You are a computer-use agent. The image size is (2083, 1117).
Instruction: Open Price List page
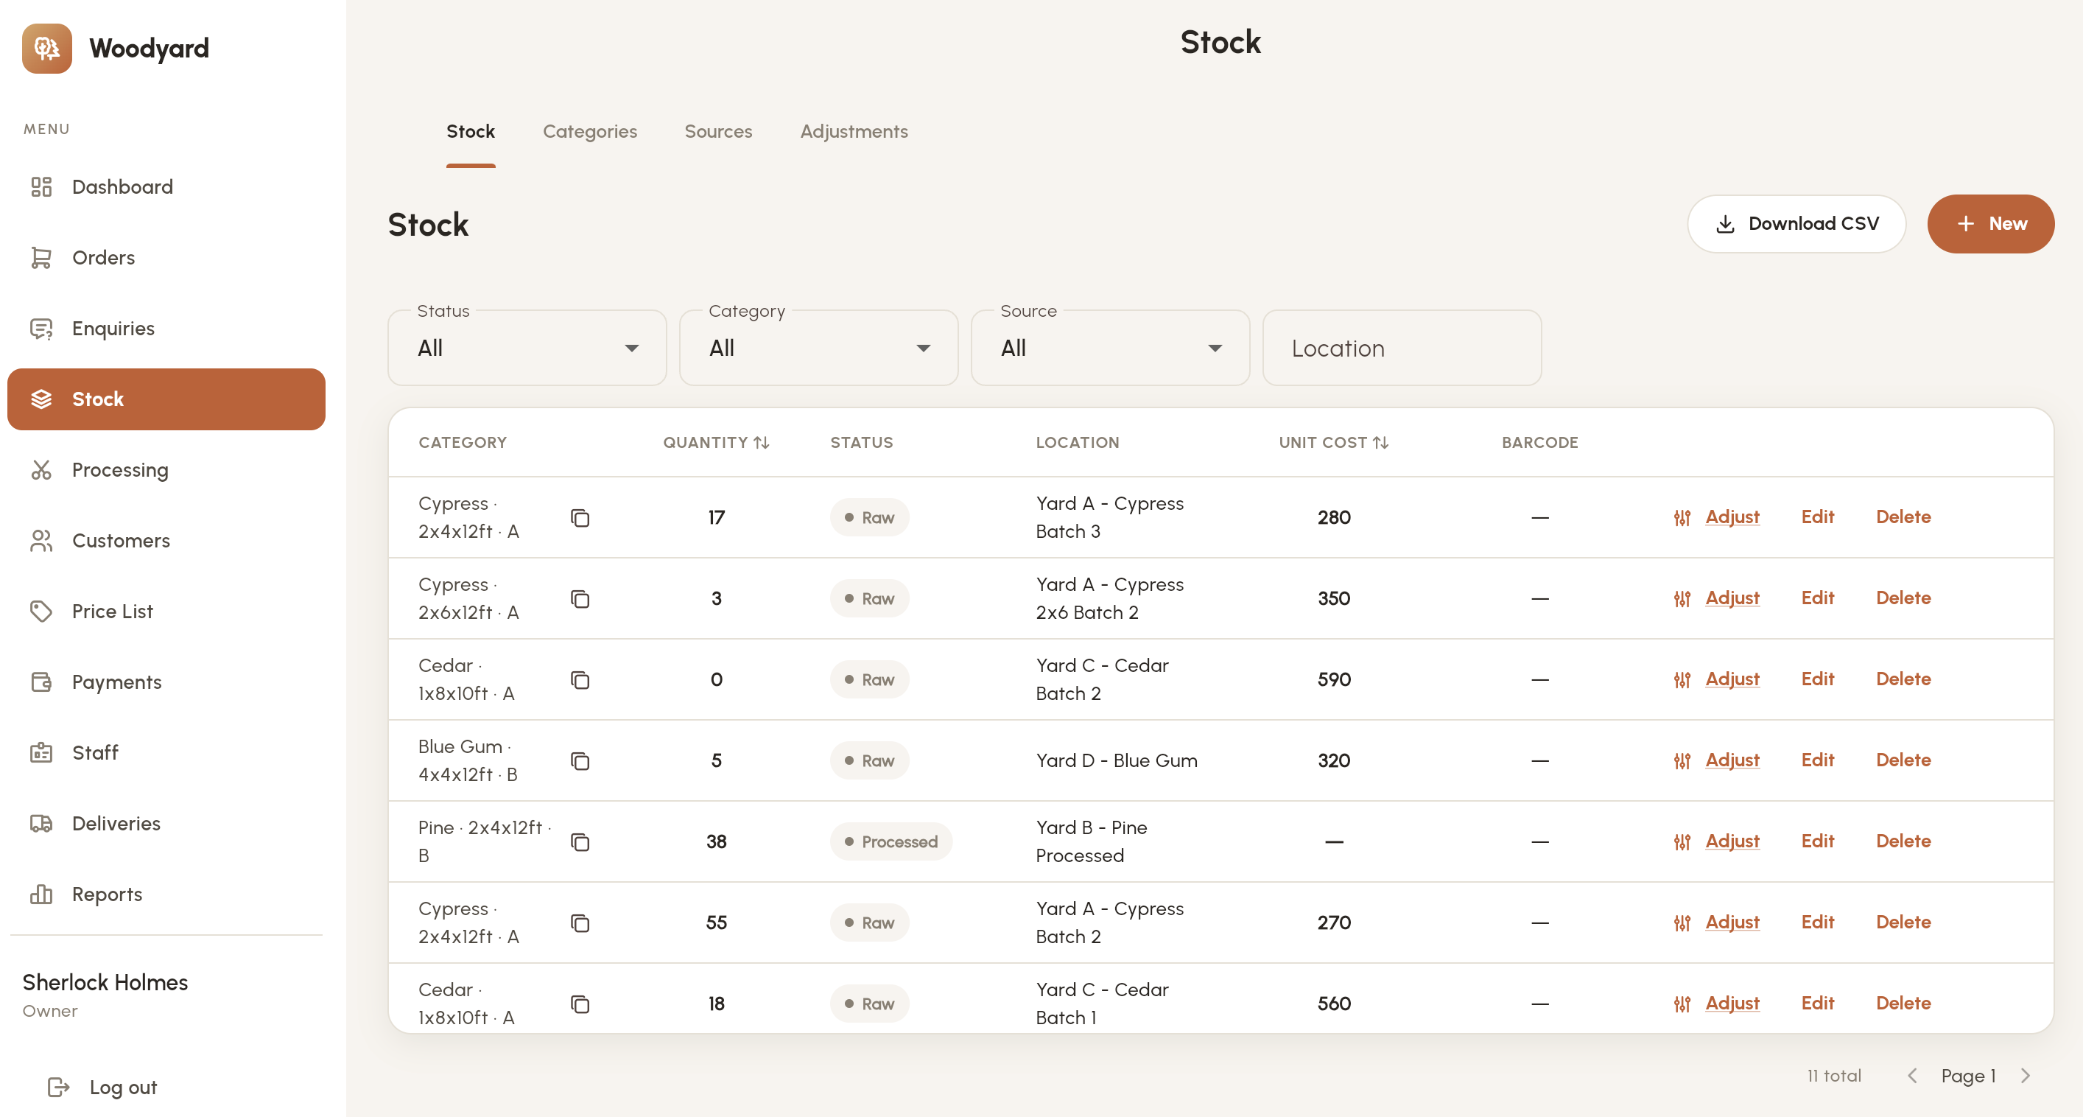point(166,612)
